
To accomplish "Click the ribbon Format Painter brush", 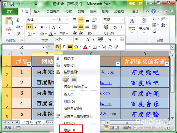I will [x=18, y=33].
